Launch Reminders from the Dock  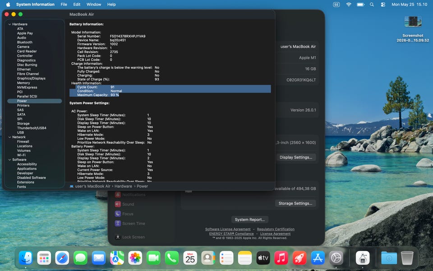tap(226, 258)
